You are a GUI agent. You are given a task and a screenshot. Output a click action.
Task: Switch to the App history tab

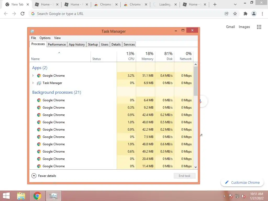point(77,44)
